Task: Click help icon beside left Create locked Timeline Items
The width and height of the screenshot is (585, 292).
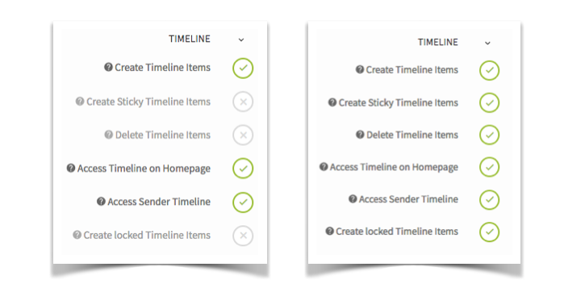Action: pos(77,235)
